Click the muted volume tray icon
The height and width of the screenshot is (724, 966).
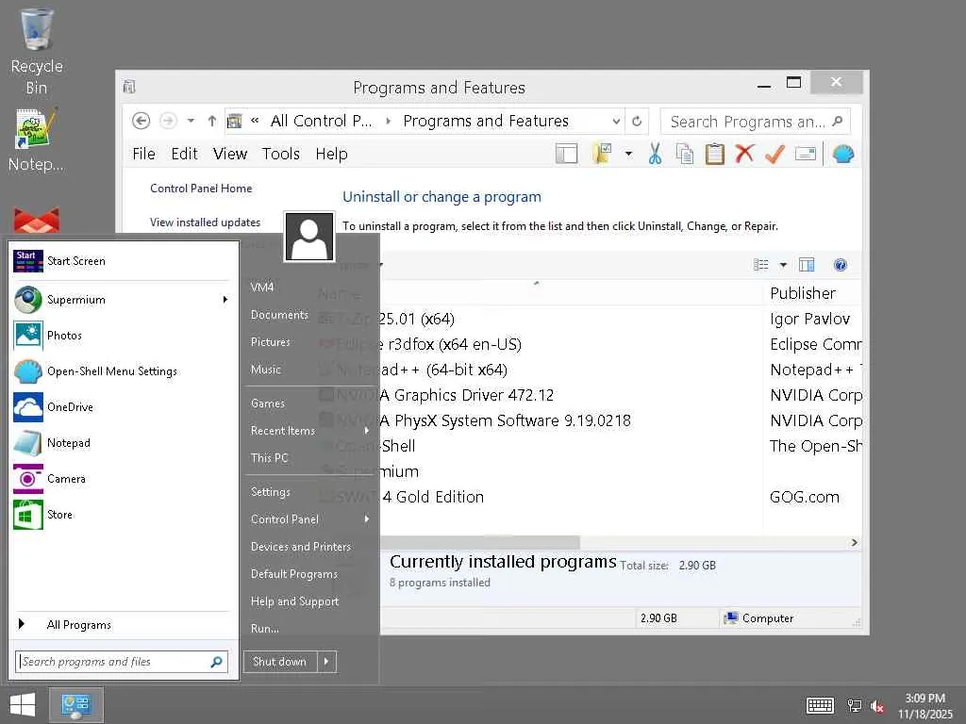877,706
